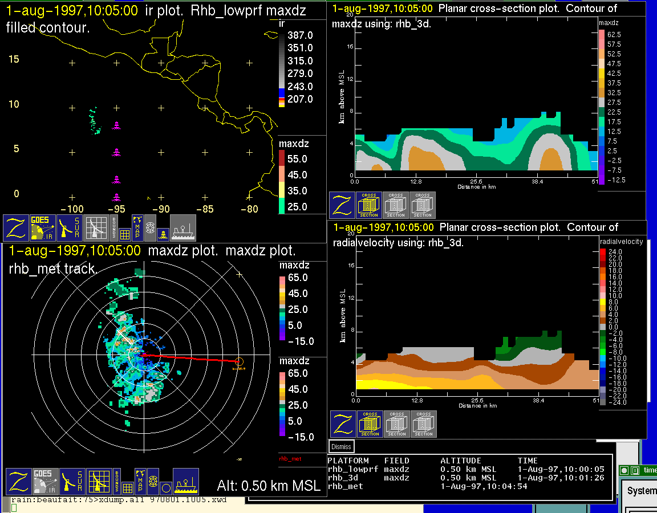Click the ship icon in the maxdz plot toolbar
Image resolution: width=657 pixels, height=513 pixels.
[185, 482]
